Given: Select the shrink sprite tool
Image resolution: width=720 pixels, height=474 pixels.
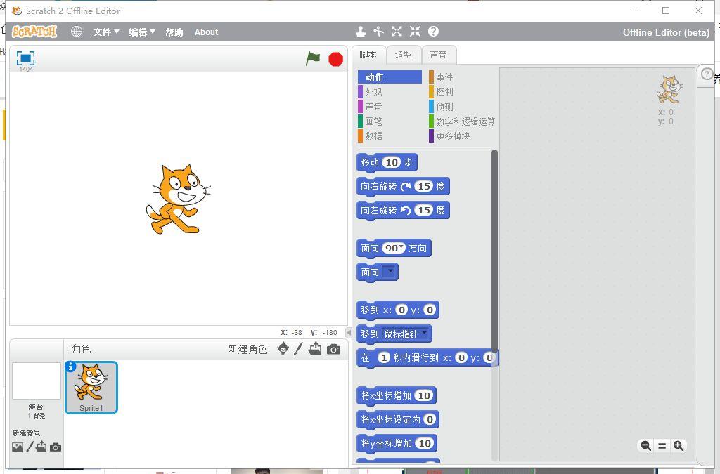Looking at the screenshot, I should [x=415, y=32].
